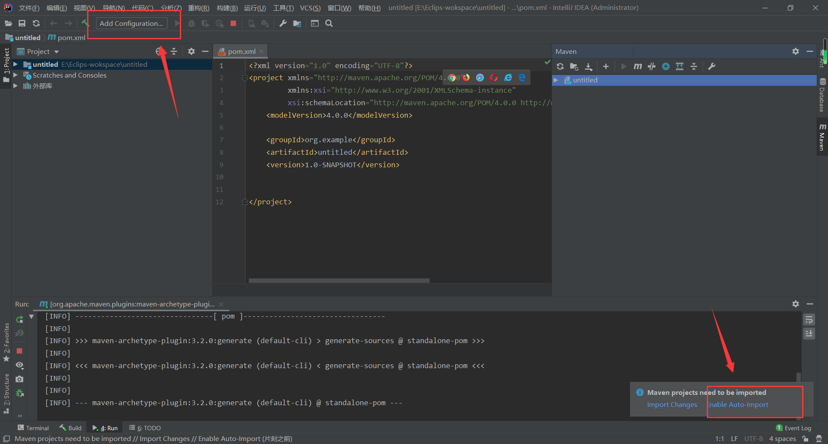Image resolution: width=828 pixels, height=444 pixels.
Task: Open the Project Structure folder icon
Action: tap(297, 23)
